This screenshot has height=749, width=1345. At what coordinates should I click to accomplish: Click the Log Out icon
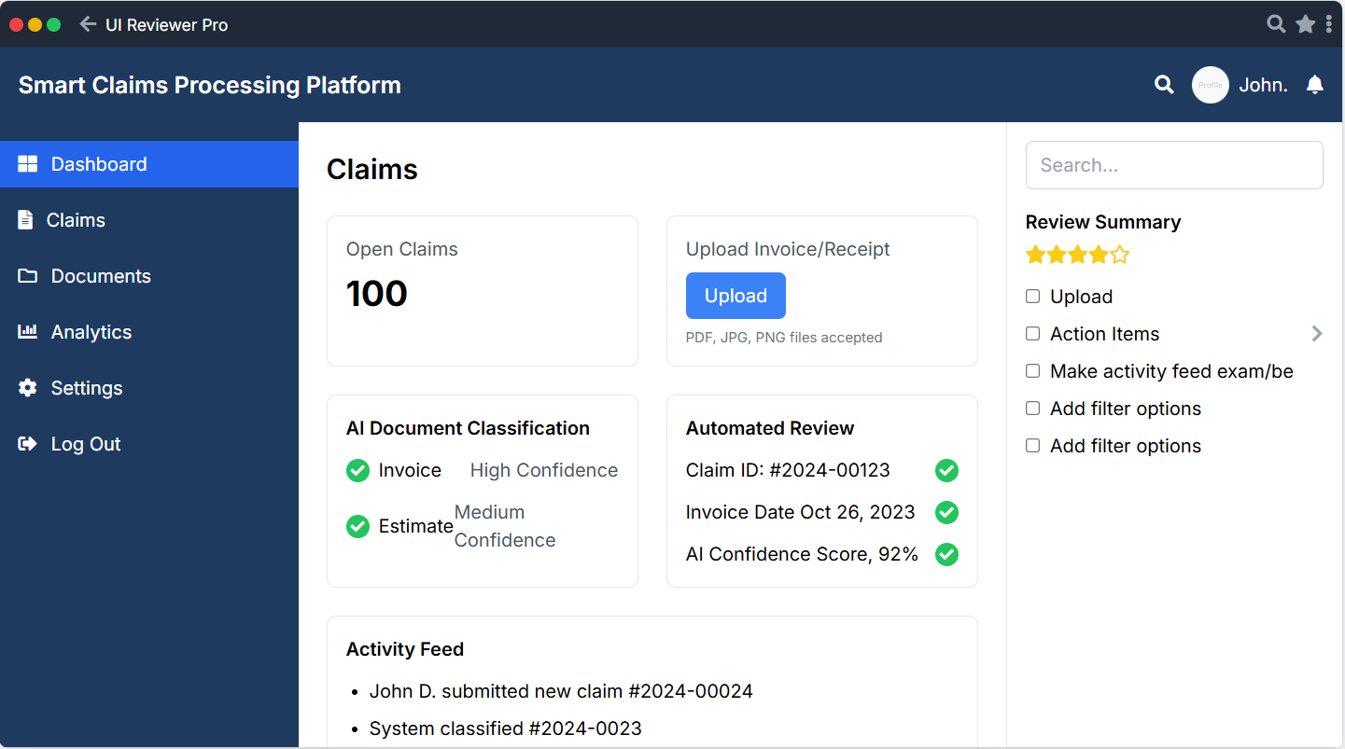pos(27,443)
